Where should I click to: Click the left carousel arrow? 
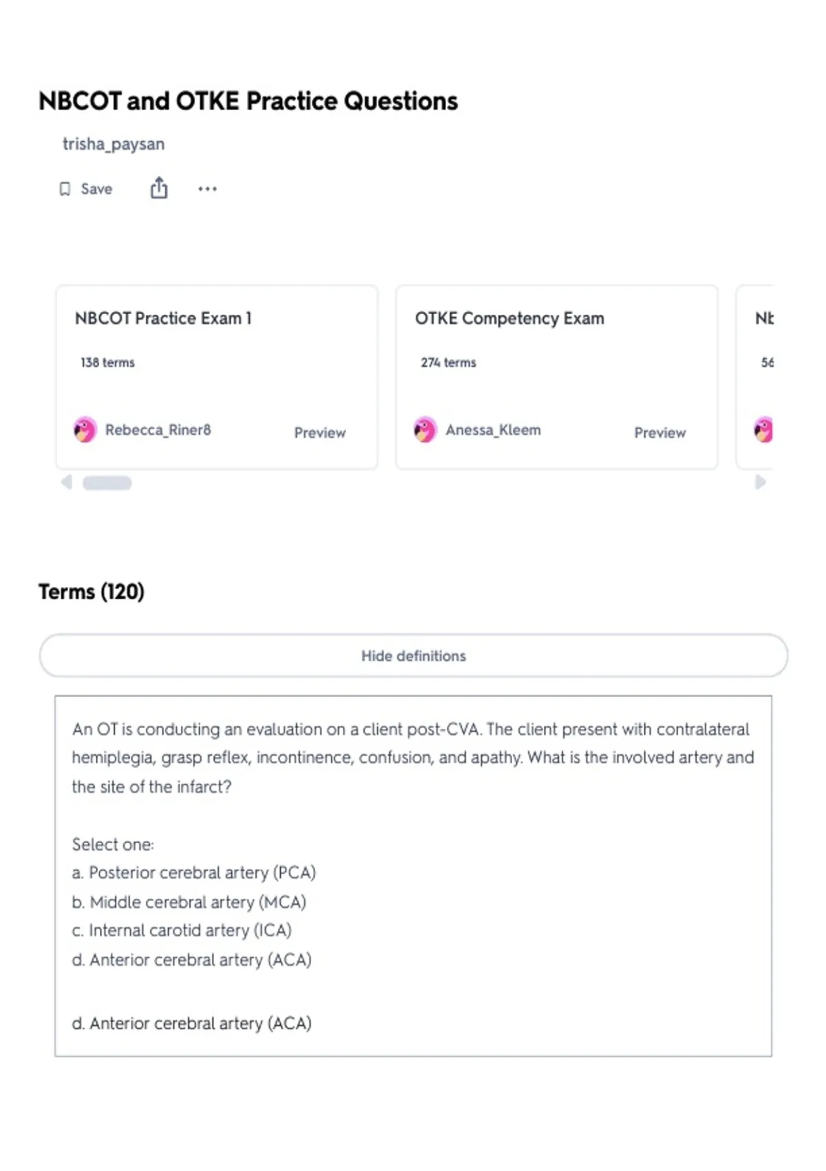[67, 482]
